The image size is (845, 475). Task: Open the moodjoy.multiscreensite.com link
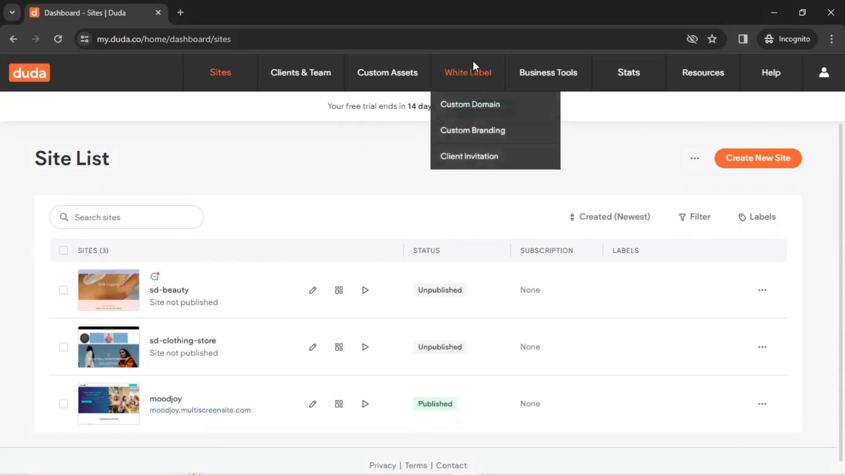click(x=200, y=410)
